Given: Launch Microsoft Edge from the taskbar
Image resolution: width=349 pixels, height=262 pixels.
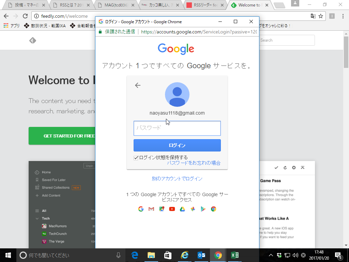Looking at the screenshot, I should pos(135,255).
